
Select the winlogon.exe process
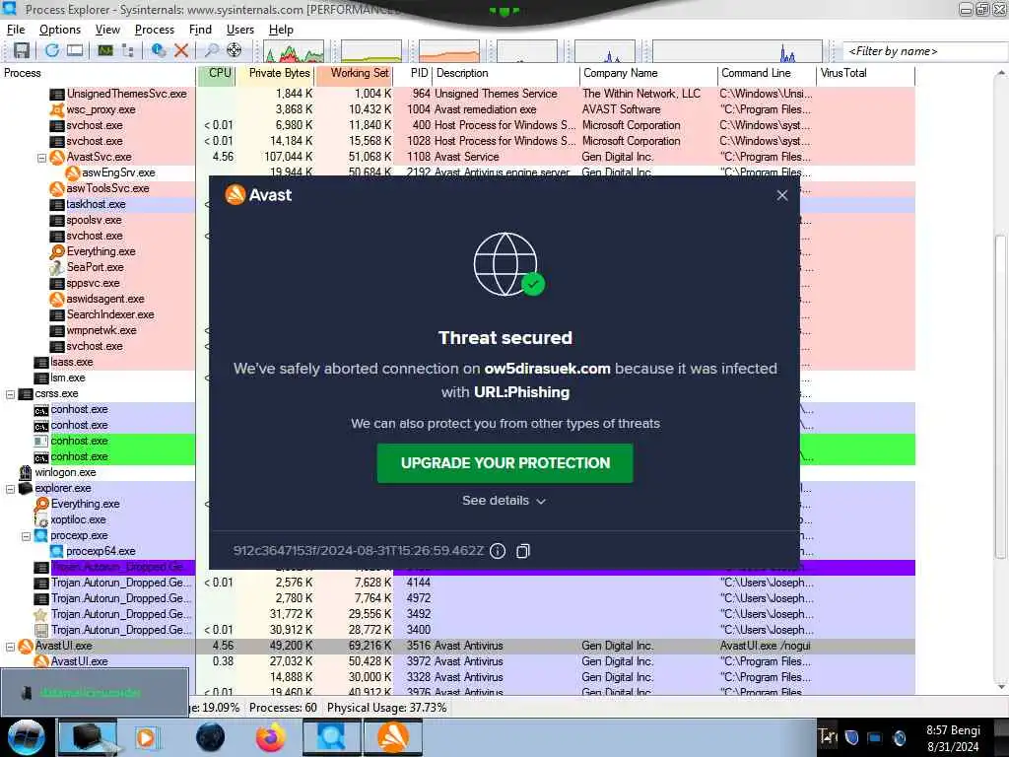point(65,472)
